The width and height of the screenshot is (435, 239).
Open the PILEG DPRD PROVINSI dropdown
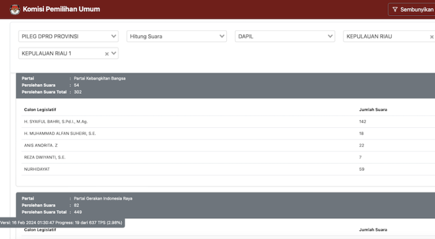pyautogui.click(x=68, y=36)
